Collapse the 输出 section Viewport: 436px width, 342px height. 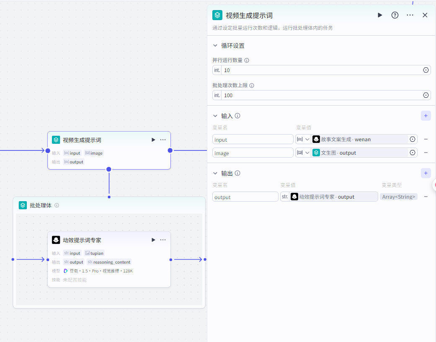(215, 173)
